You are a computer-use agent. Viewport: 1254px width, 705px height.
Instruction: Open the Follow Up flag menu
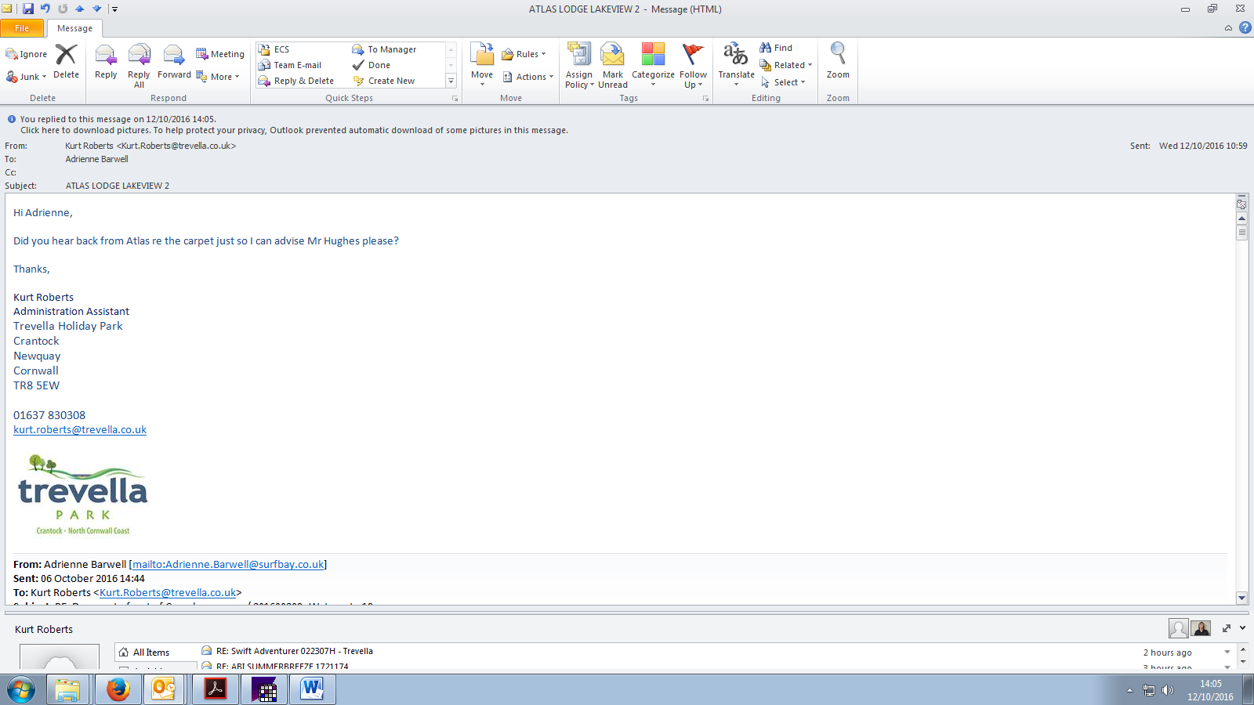click(693, 66)
